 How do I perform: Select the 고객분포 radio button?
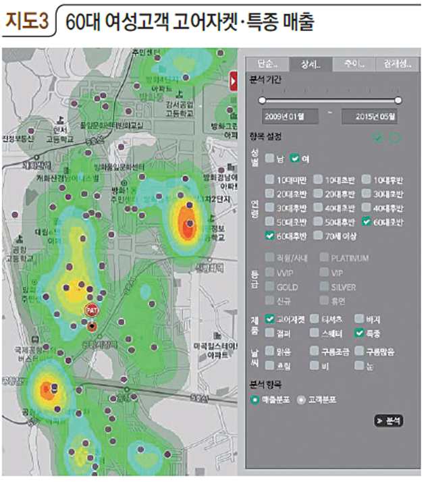[x=301, y=400]
